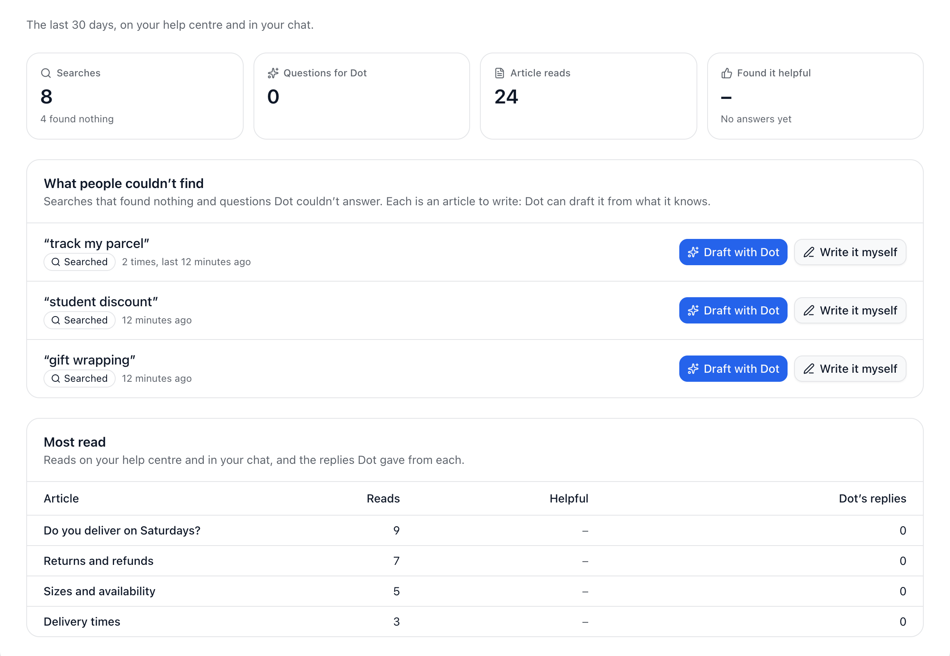Click the Most read heading
950x656 pixels.
tap(75, 442)
